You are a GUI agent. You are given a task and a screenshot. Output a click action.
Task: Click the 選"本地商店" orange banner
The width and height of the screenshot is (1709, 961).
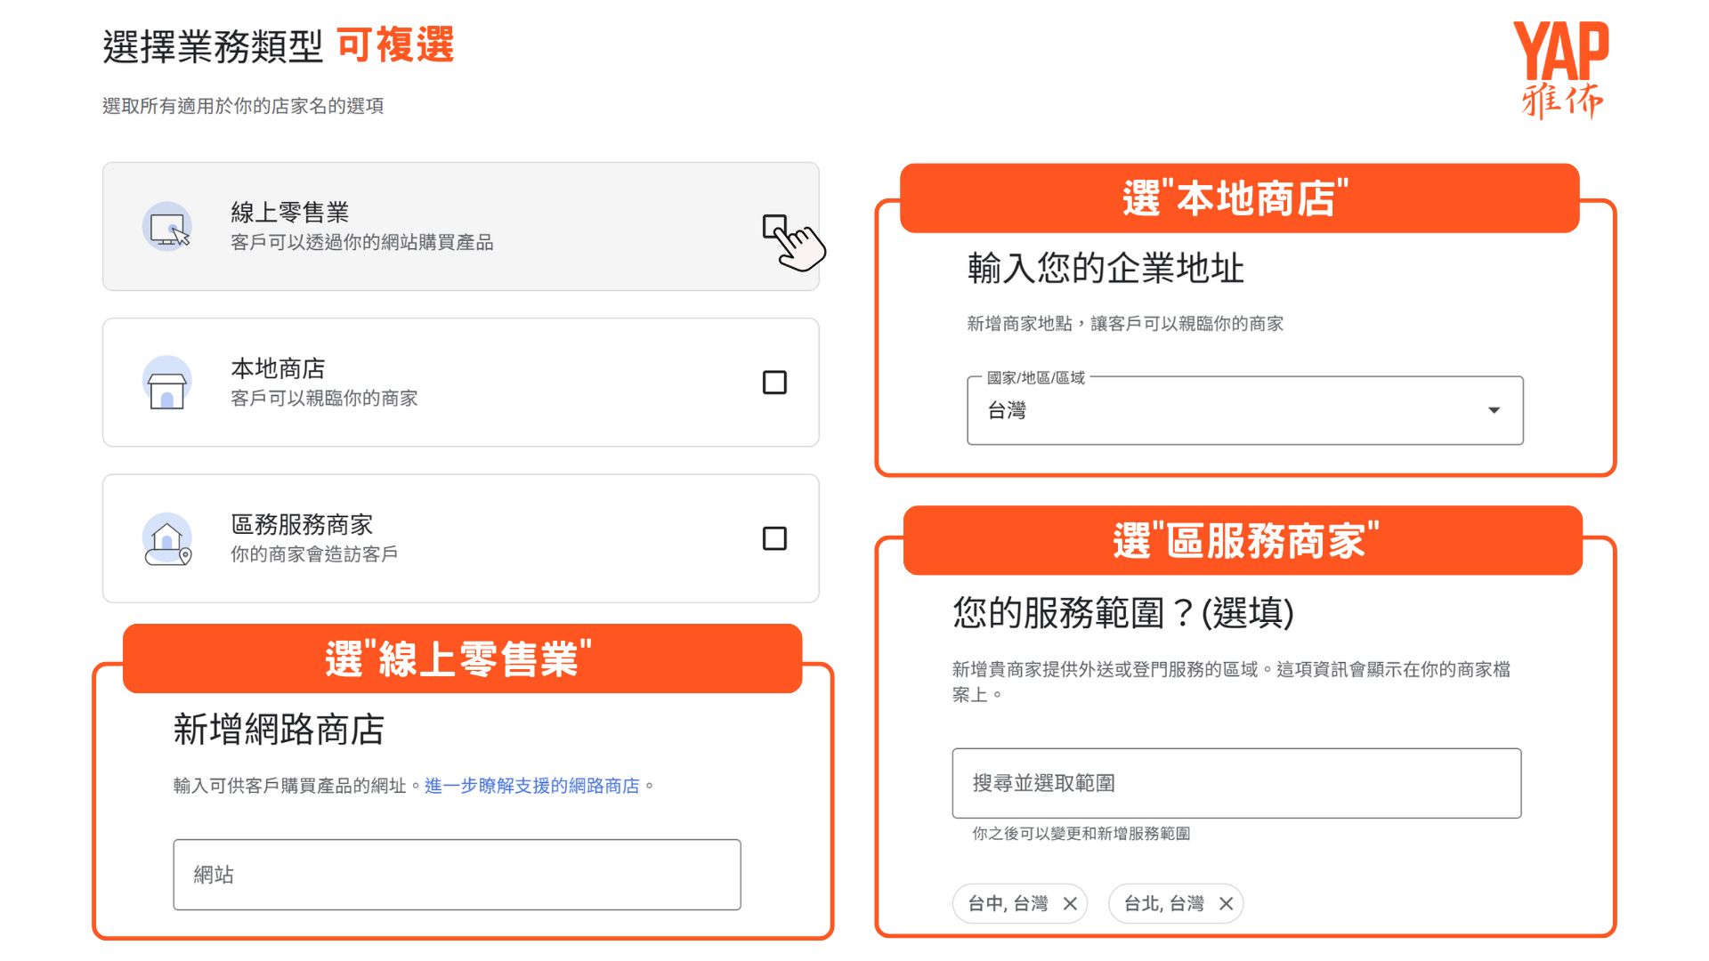pyautogui.click(x=1239, y=198)
